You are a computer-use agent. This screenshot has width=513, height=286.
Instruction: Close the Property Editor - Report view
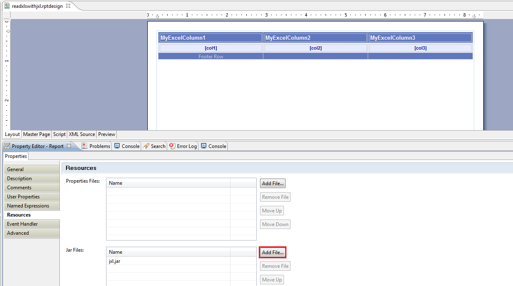[69, 146]
